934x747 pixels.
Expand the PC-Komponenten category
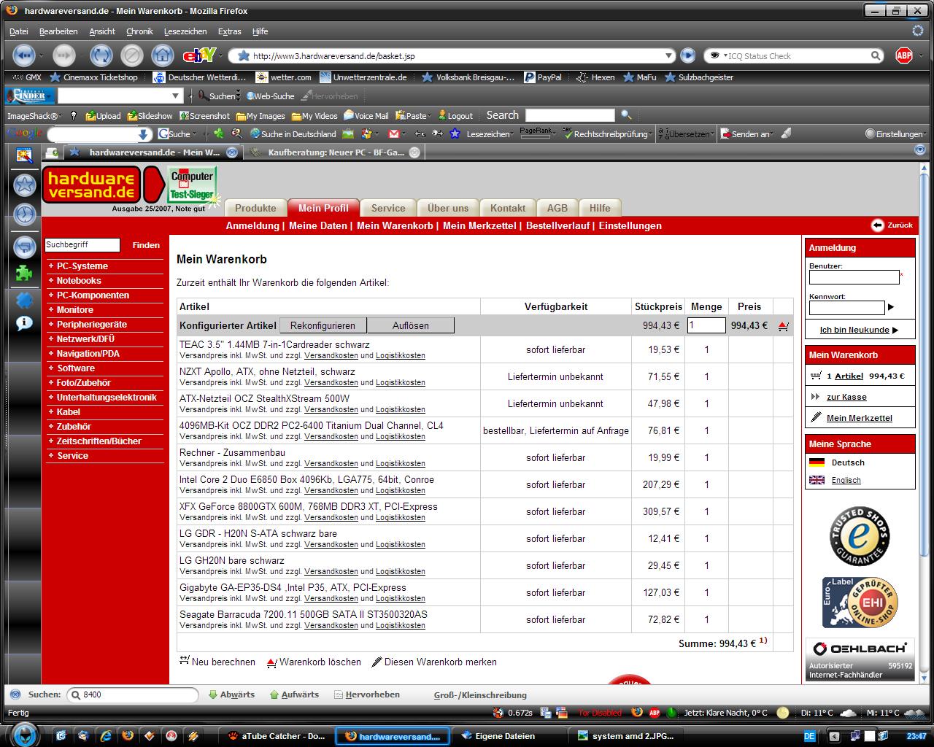point(93,295)
